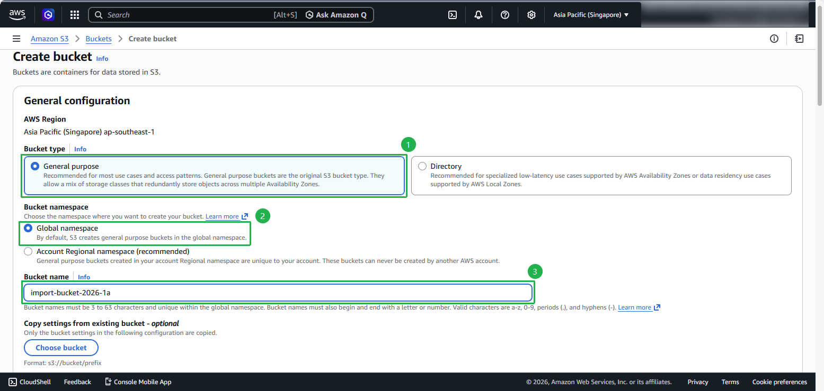Open Info link next to Create bucket
Image resolution: width=824 pixels, height=391 pixels.
pos(102,59)
